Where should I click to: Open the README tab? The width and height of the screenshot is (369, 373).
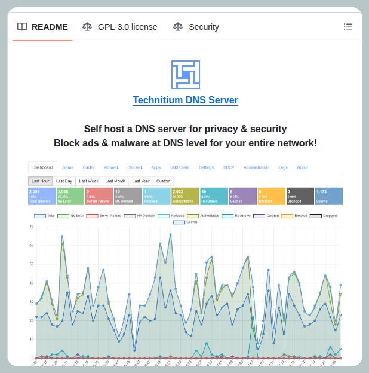pyautogui.click(x=42, y=27)
